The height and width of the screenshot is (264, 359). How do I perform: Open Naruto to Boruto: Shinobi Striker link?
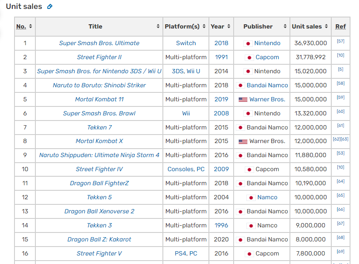click(x=99, y=85)
